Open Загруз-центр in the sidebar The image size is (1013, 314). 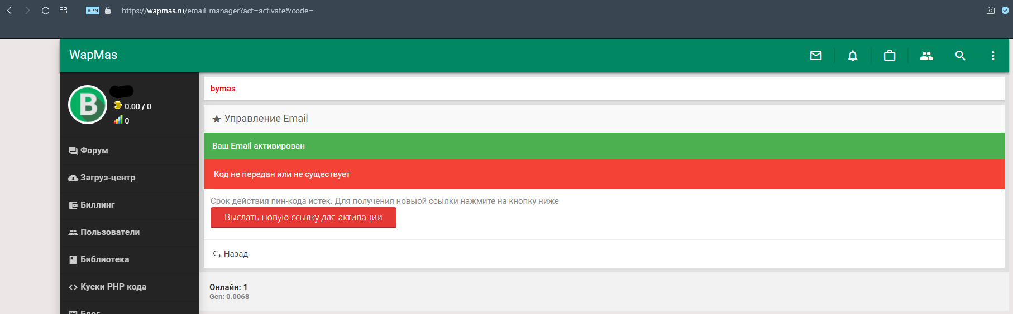coord(107,178)
